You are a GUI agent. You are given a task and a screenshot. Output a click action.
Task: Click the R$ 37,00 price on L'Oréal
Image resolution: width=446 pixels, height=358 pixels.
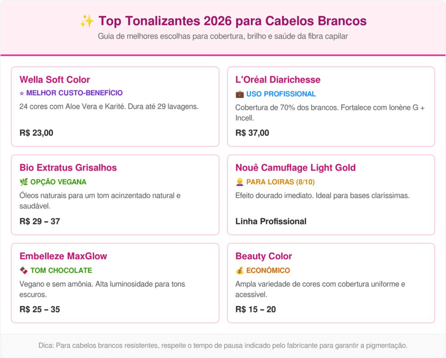[x=252, y=133]
